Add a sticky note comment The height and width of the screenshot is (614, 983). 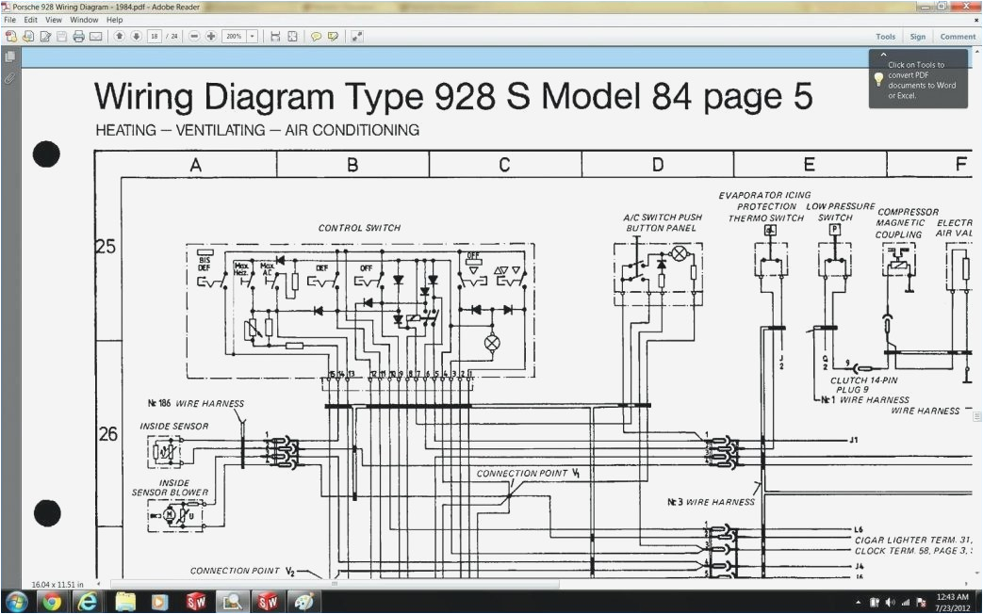point(317,37)
